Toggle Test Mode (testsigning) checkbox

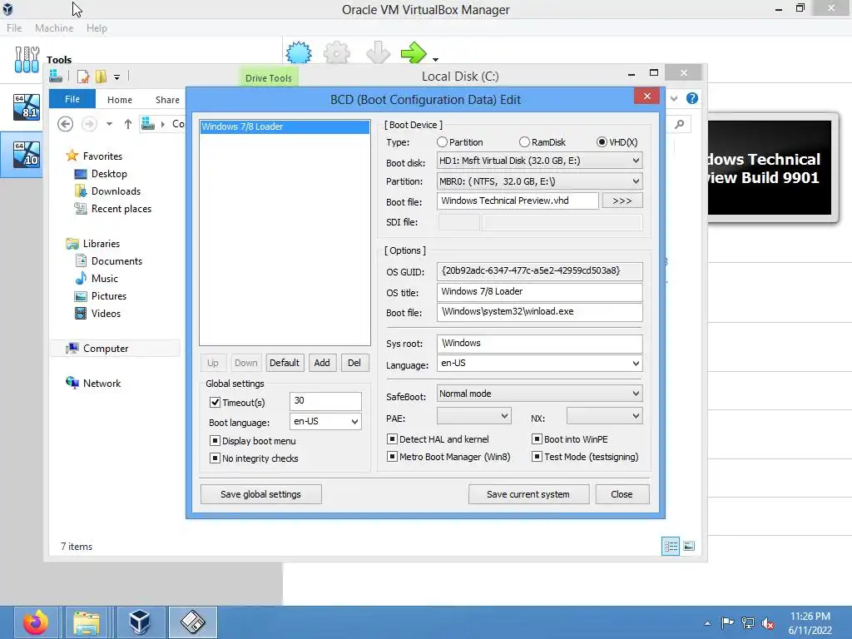pos(537,457)
